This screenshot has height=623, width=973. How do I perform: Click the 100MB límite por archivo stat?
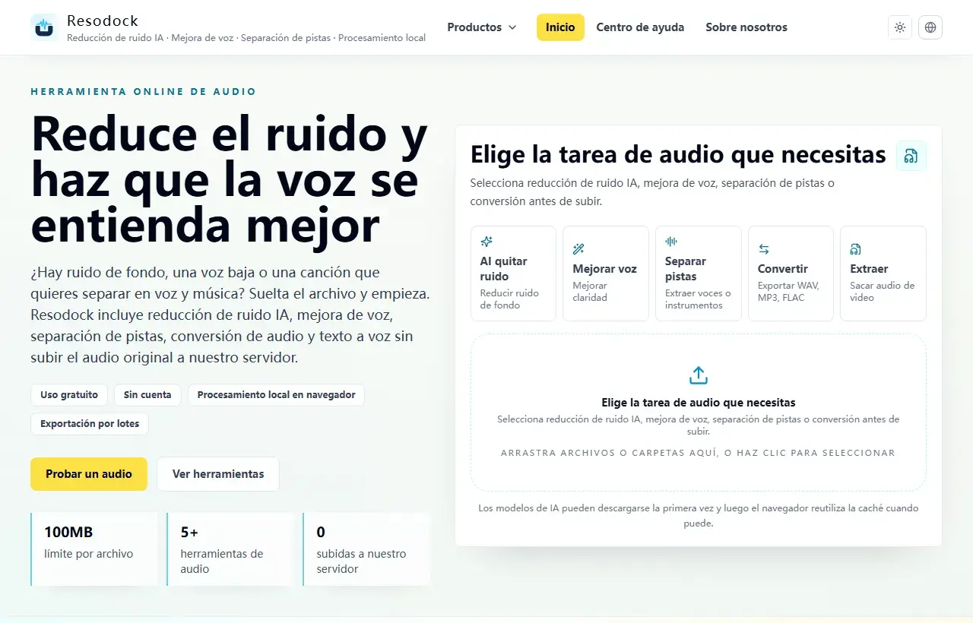pos(94,549)
